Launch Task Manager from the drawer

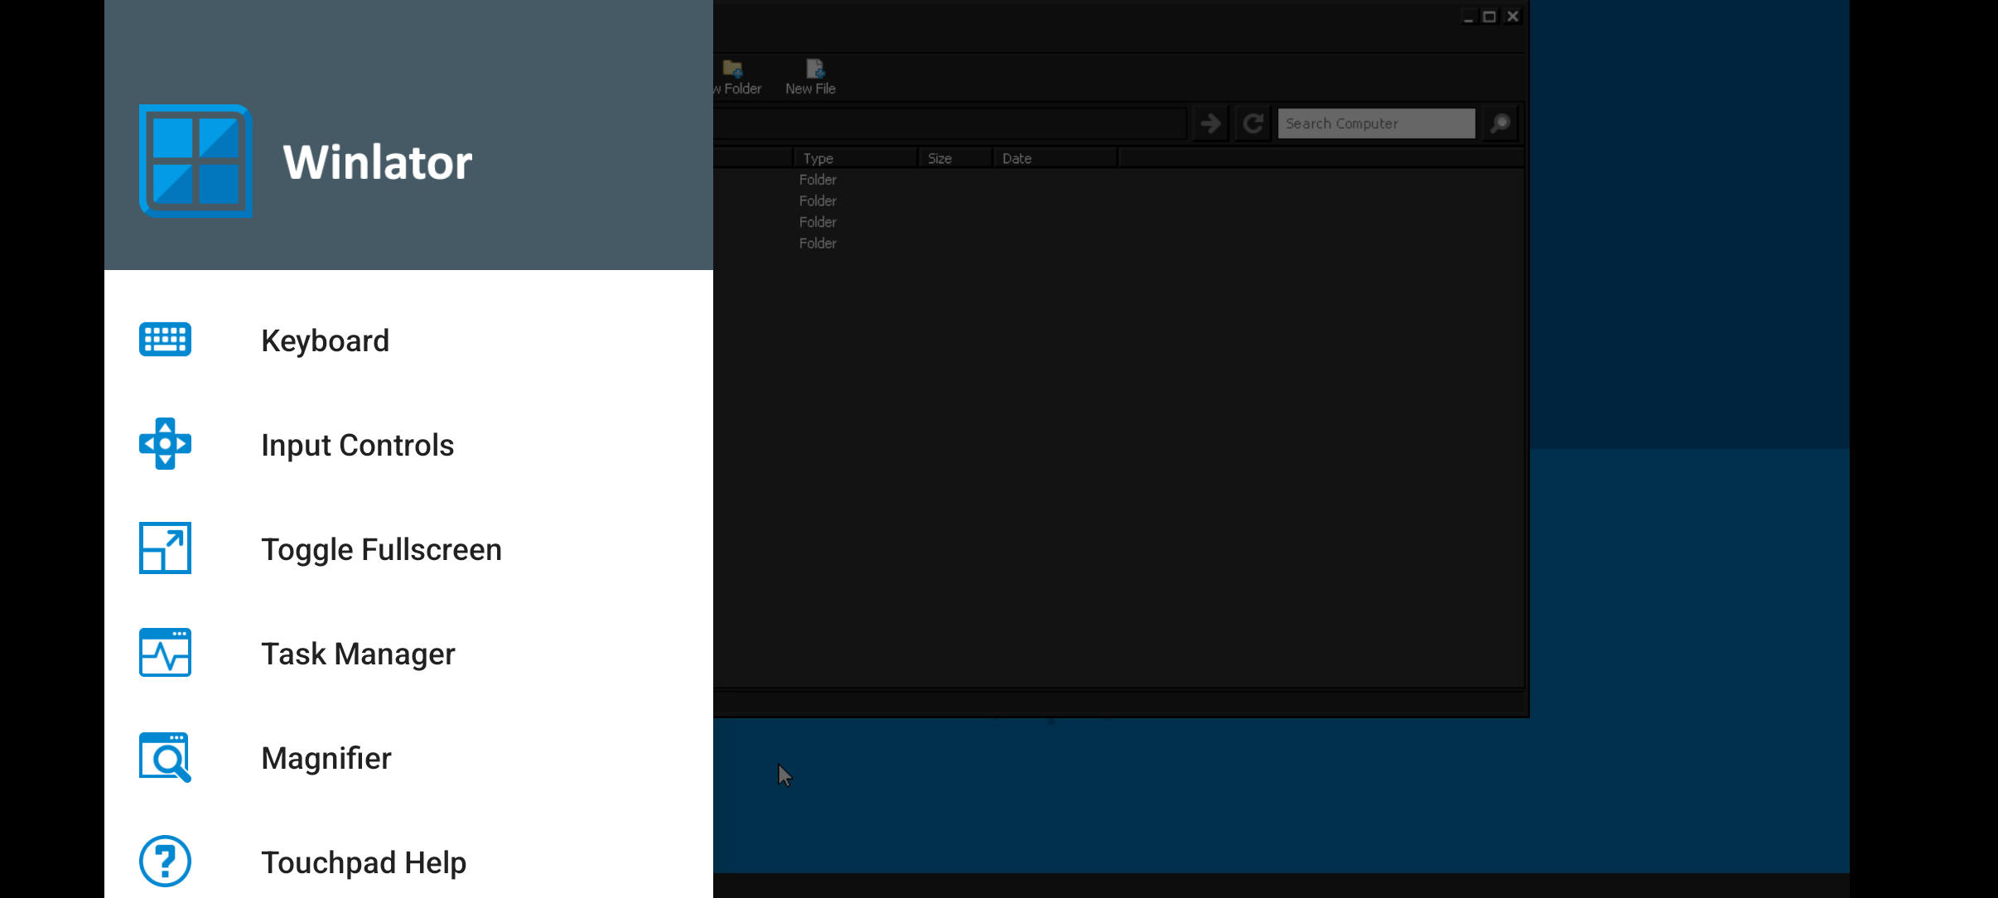point(408,654)
